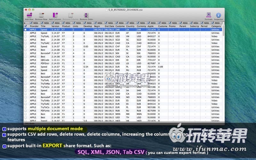Tick the row checkbox for the QRCode row
Screen dimensions: 256x160
(26, 60)
